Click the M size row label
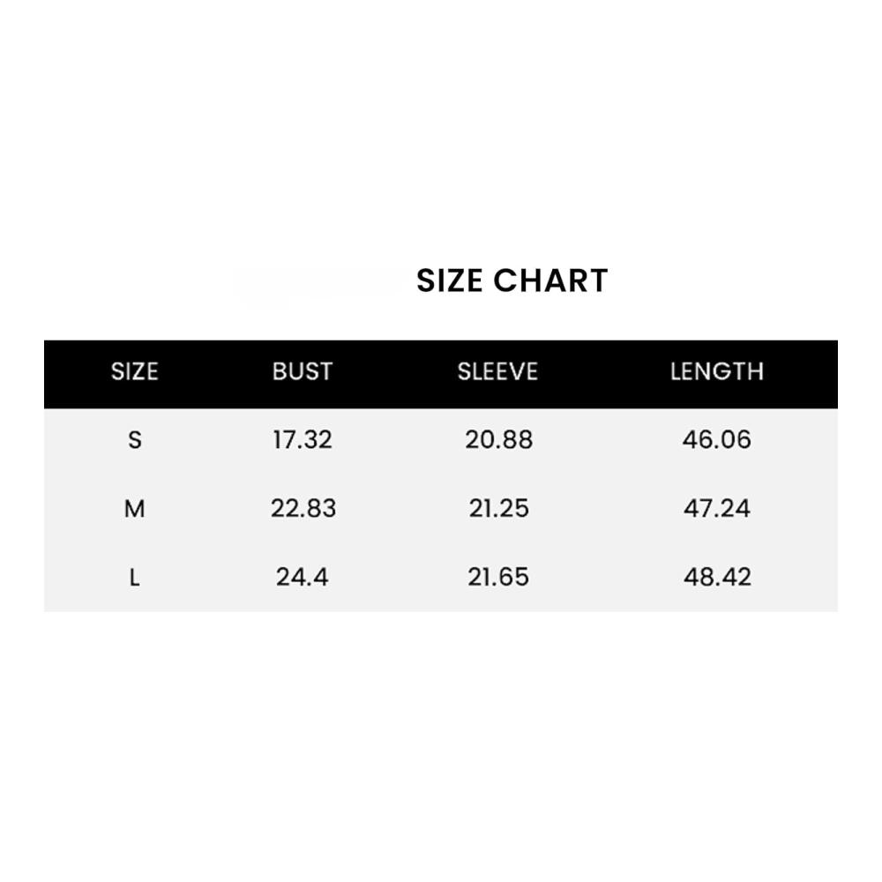Viewport: 882px width, 882px height. click(x=134, y=509)
